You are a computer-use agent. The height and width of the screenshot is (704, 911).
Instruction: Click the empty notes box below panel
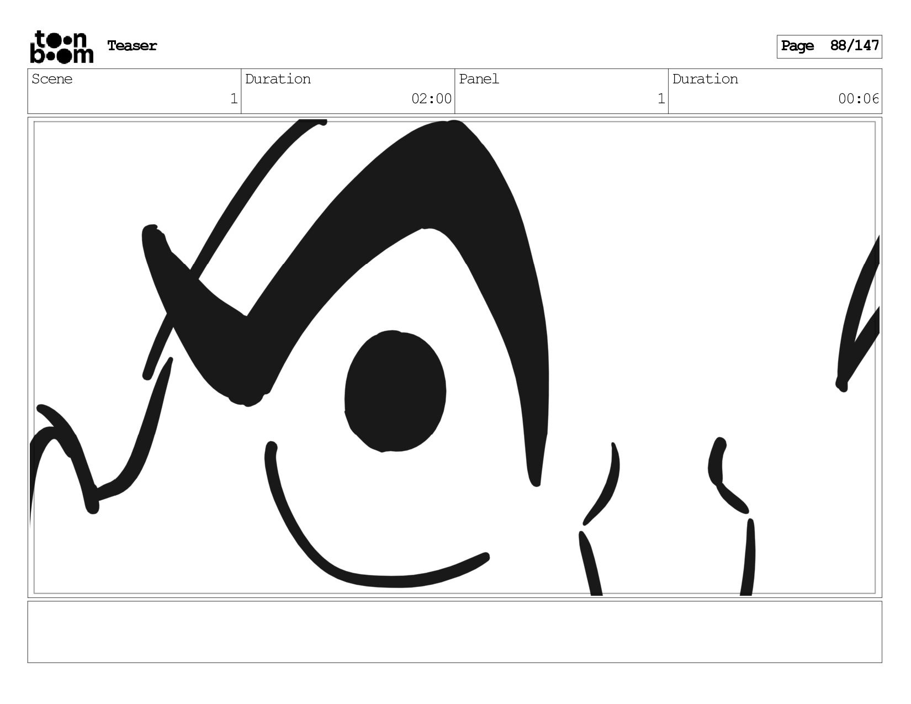[x=455, y=632]
